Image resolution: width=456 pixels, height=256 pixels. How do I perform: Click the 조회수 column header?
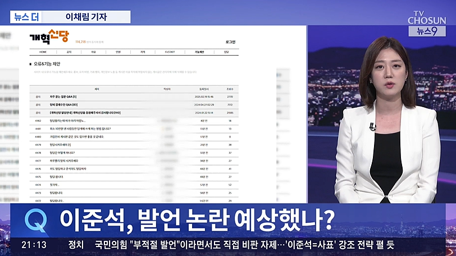coord(230,89)
